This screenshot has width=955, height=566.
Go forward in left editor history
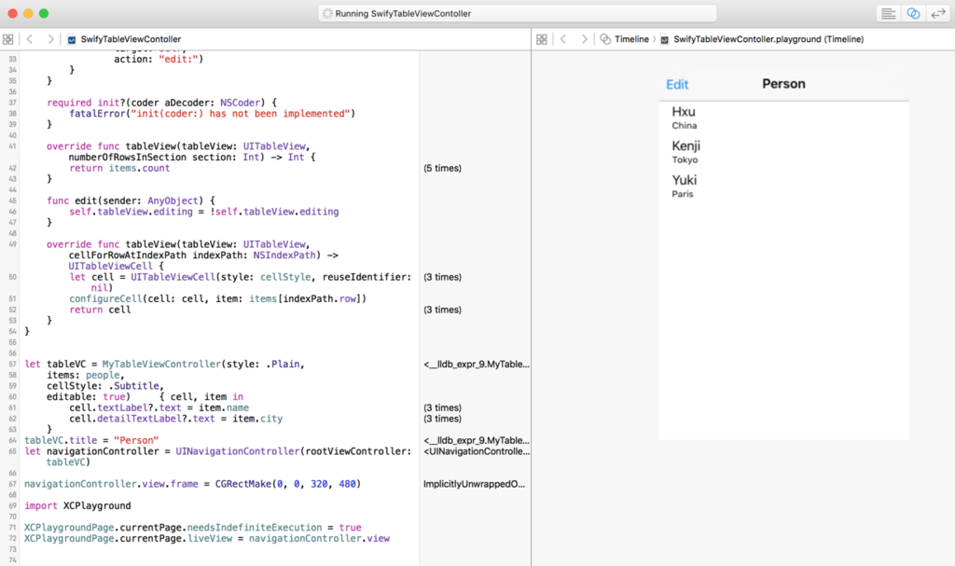[x=50, y=39]
